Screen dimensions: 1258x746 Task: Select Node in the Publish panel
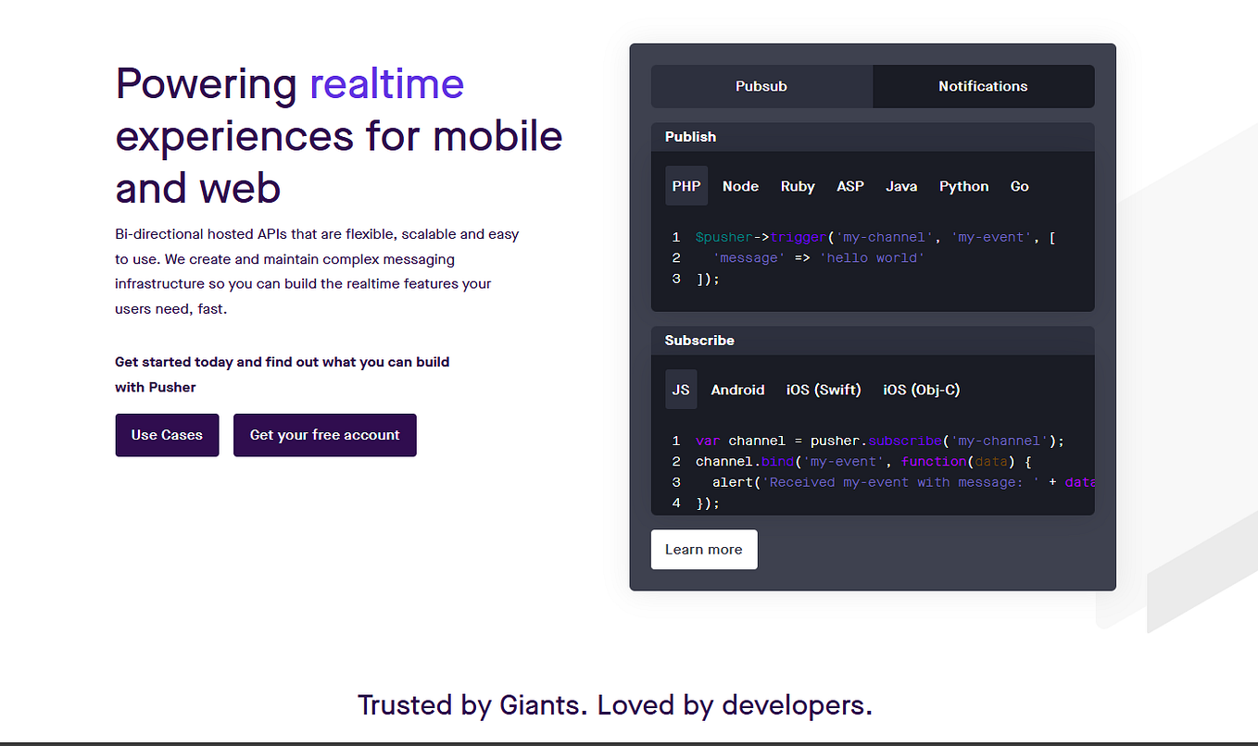pos(739,185)
